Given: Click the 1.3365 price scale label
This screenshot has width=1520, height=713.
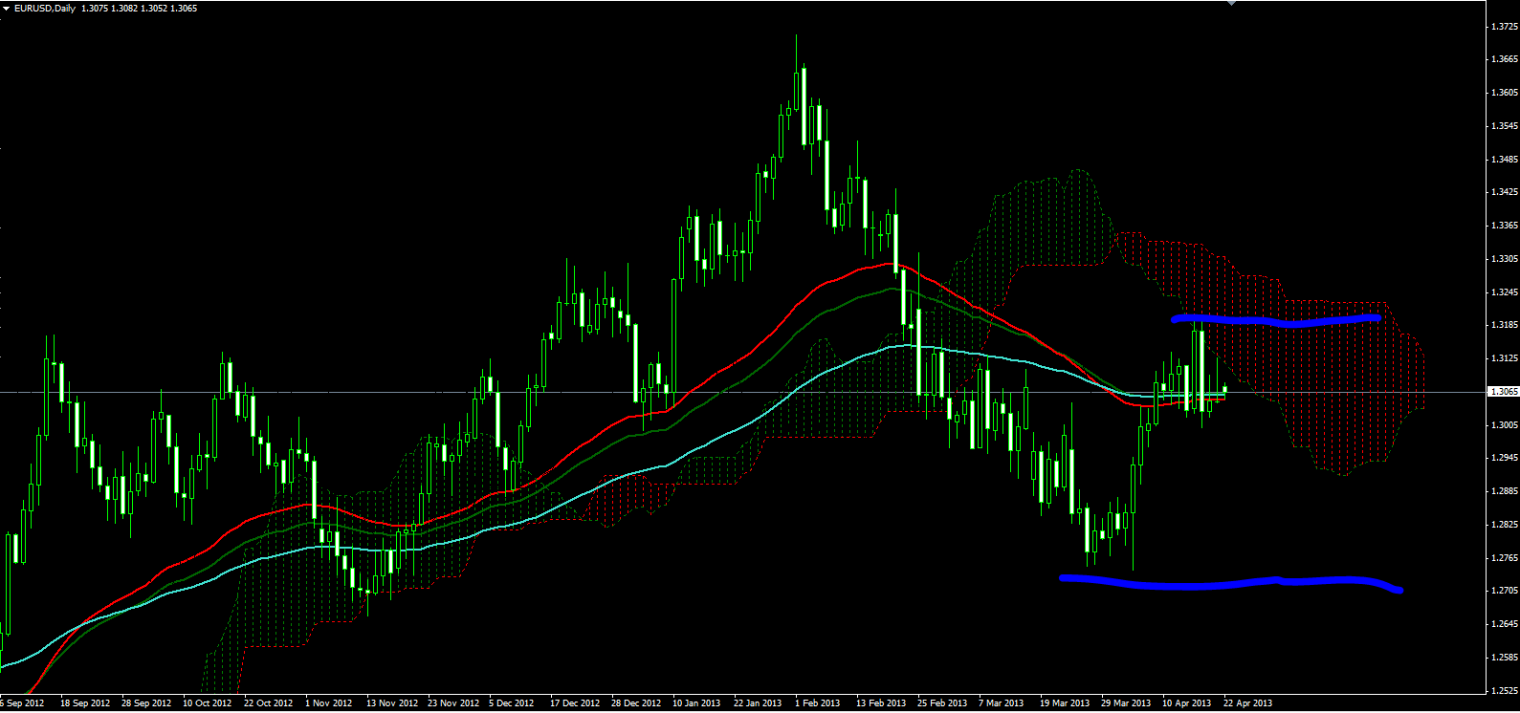Looking at the screenshot, I should 1505,226.
